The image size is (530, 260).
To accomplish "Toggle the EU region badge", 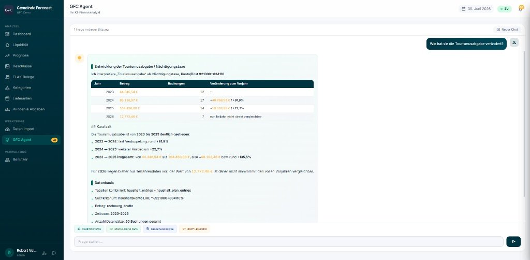I will 504,9.
